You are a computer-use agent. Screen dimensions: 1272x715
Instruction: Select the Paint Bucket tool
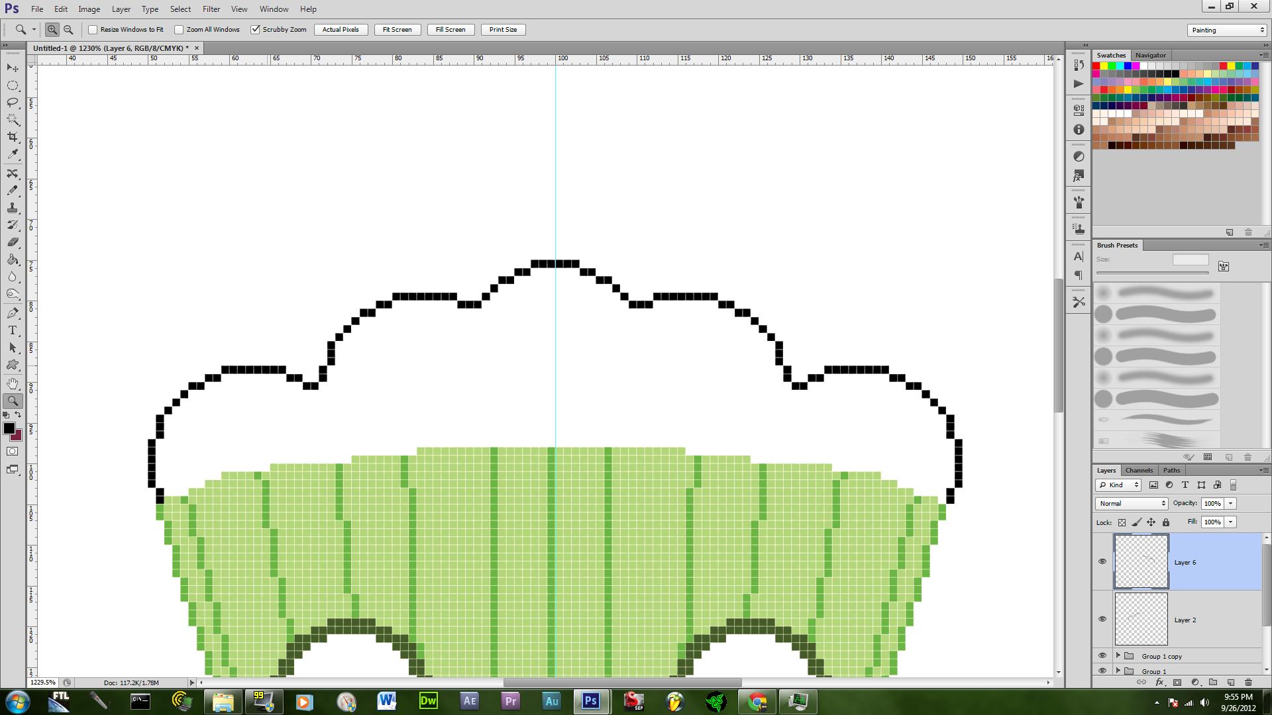[13, 260]
